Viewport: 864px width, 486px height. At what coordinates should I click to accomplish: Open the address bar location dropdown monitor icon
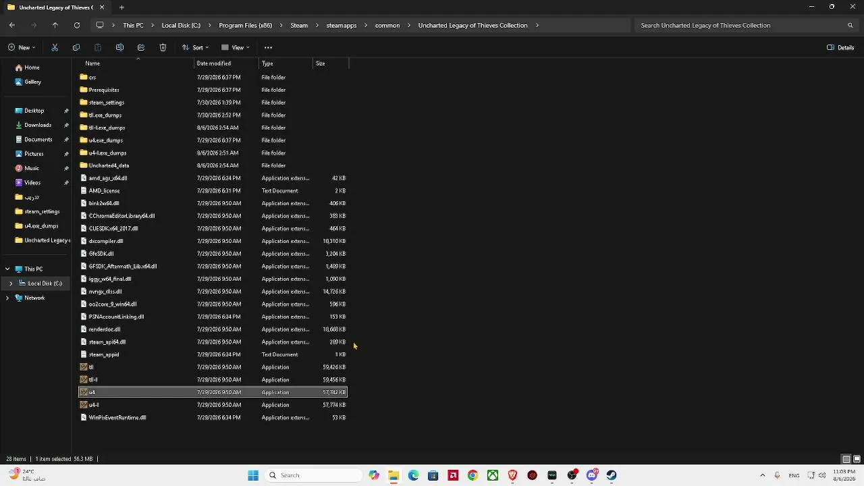tap(100, 25)
